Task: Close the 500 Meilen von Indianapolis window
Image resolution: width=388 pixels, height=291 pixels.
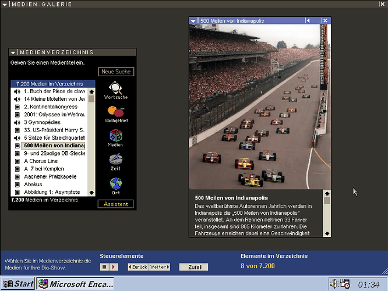Action: point(325,20)
